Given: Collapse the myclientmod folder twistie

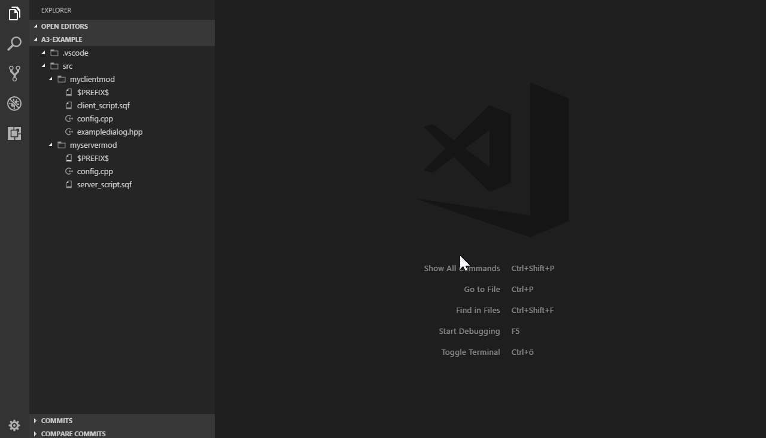Looking at the screenshot, I should pyautogui.click(x=51, y=79).
